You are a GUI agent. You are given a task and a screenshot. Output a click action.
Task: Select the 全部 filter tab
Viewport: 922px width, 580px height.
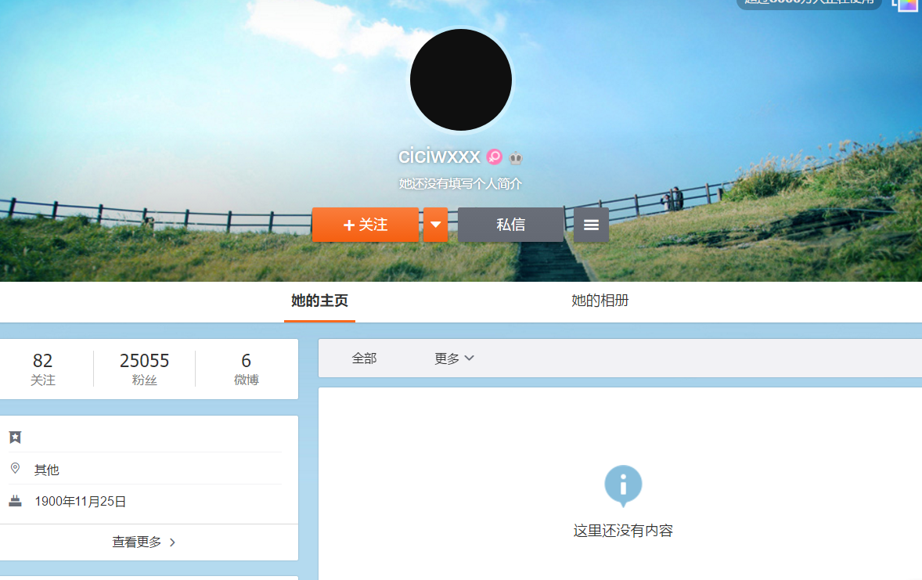coord(364,358)
